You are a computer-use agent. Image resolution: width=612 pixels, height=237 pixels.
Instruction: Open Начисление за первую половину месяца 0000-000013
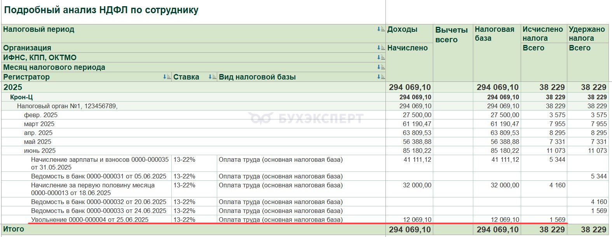93,189
